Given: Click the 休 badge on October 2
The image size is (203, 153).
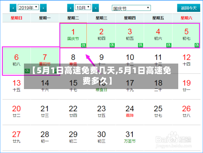Looking at the screenshot, I should coord(112,45).
